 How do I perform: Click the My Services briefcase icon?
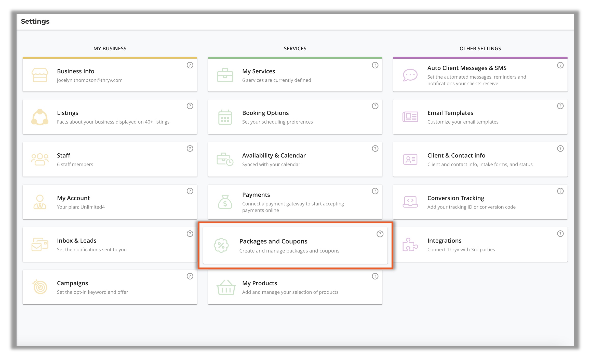(x=225, y=75)
